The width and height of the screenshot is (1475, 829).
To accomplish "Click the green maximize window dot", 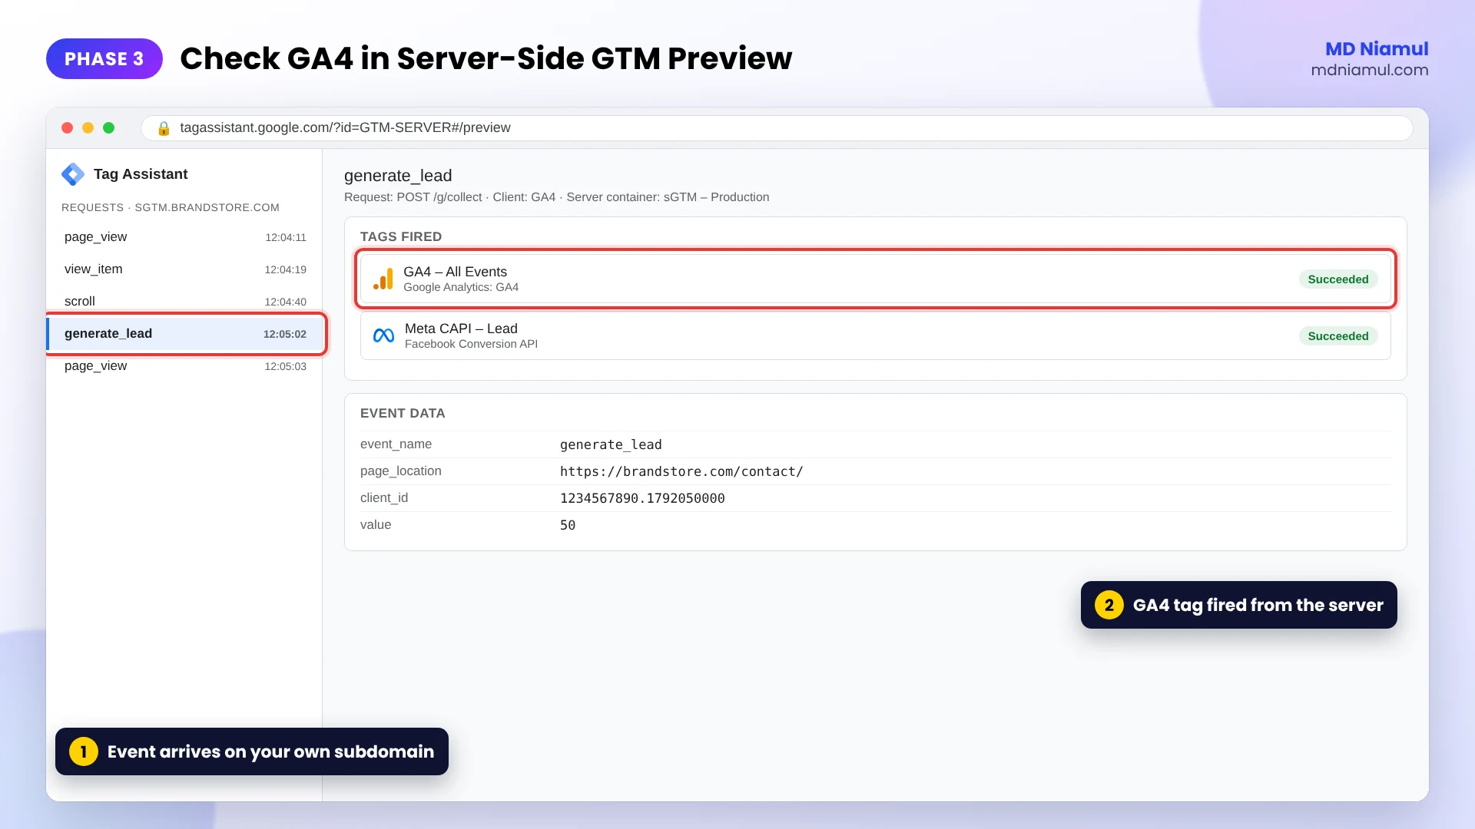I will [x=109, y=128].
